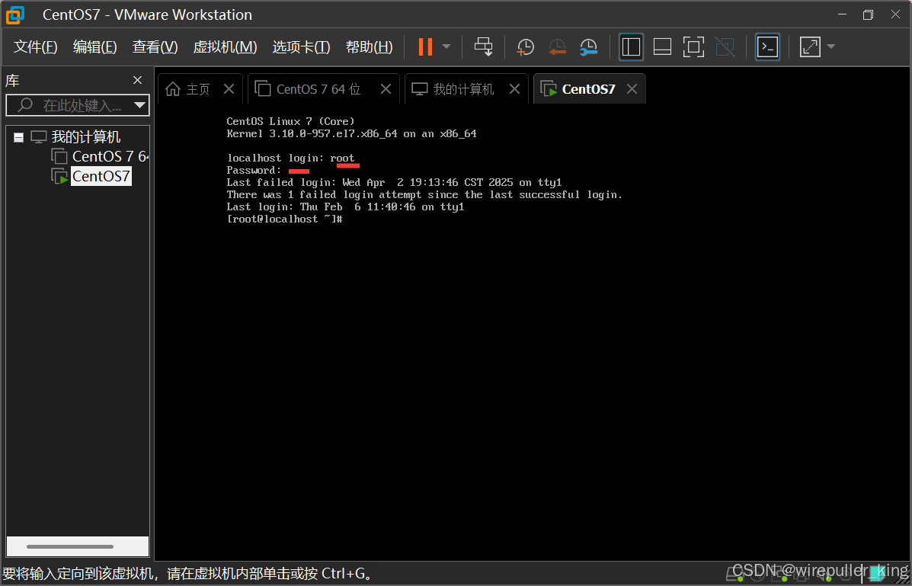Select 我的计算机 in the library tree
This screenshot has width=912, height=586.
pyautogui.click(x=86, y=137)
